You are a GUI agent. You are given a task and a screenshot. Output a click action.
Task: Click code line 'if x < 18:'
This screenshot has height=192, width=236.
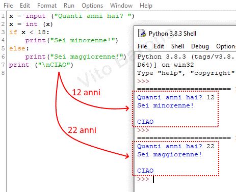pos(29,32)
